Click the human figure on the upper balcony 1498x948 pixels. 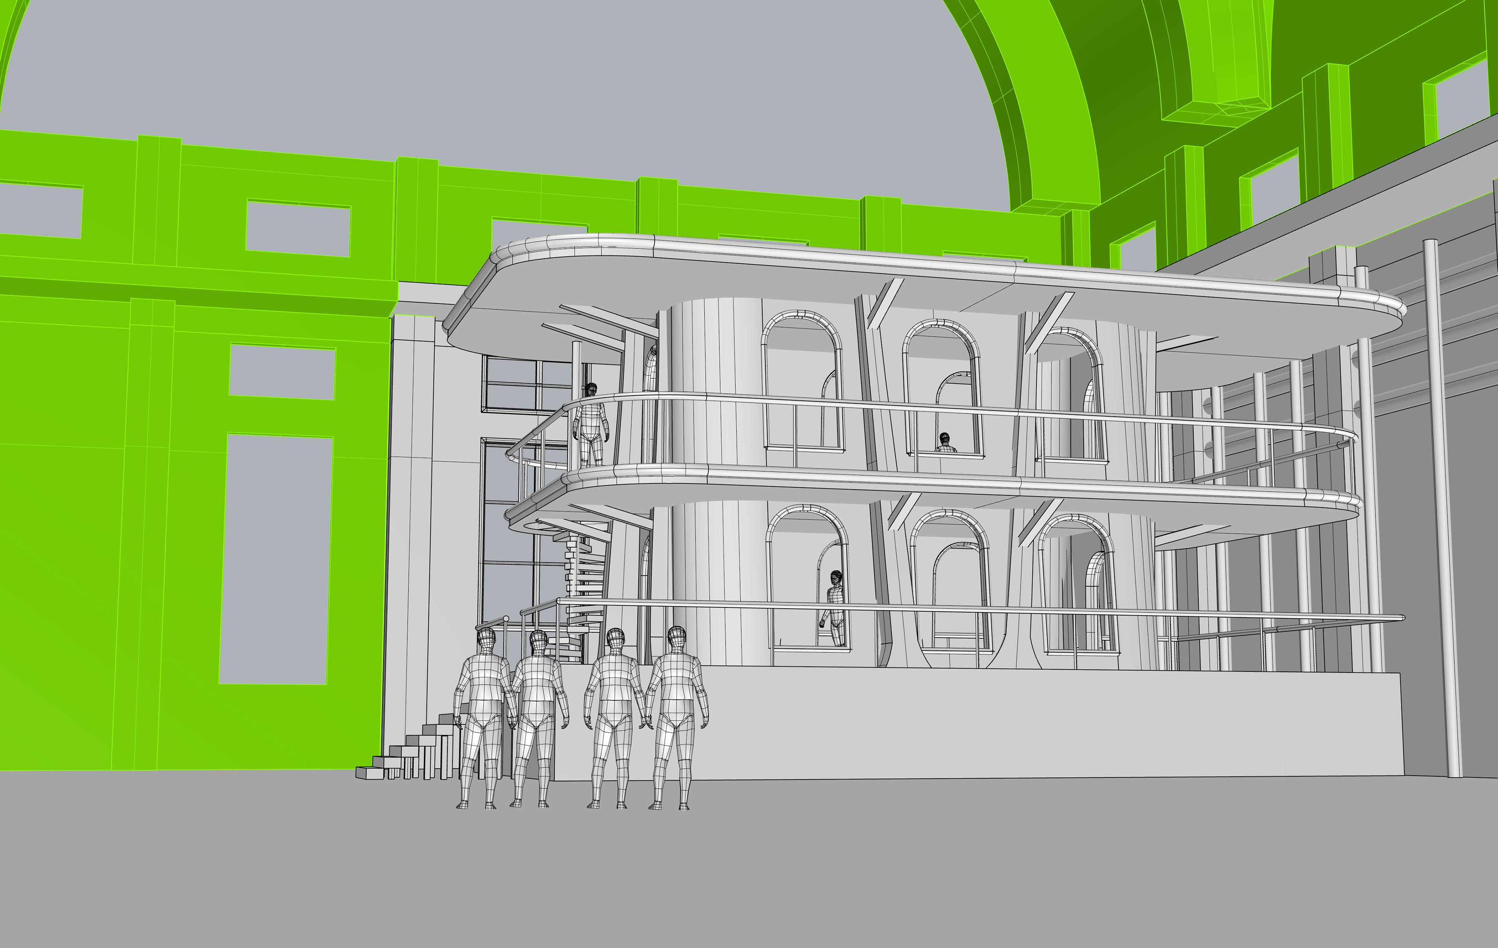point(590,423)
